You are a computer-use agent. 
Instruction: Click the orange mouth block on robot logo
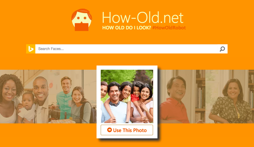(x=81, y=27)
